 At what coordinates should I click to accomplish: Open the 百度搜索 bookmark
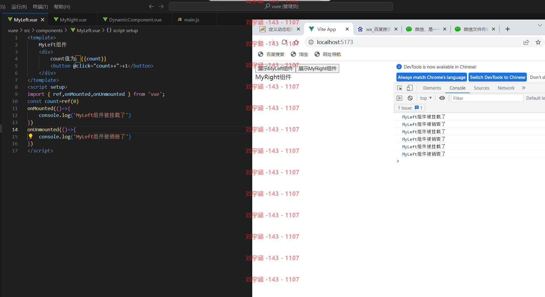pyautogui.click(x=271, y=54)
